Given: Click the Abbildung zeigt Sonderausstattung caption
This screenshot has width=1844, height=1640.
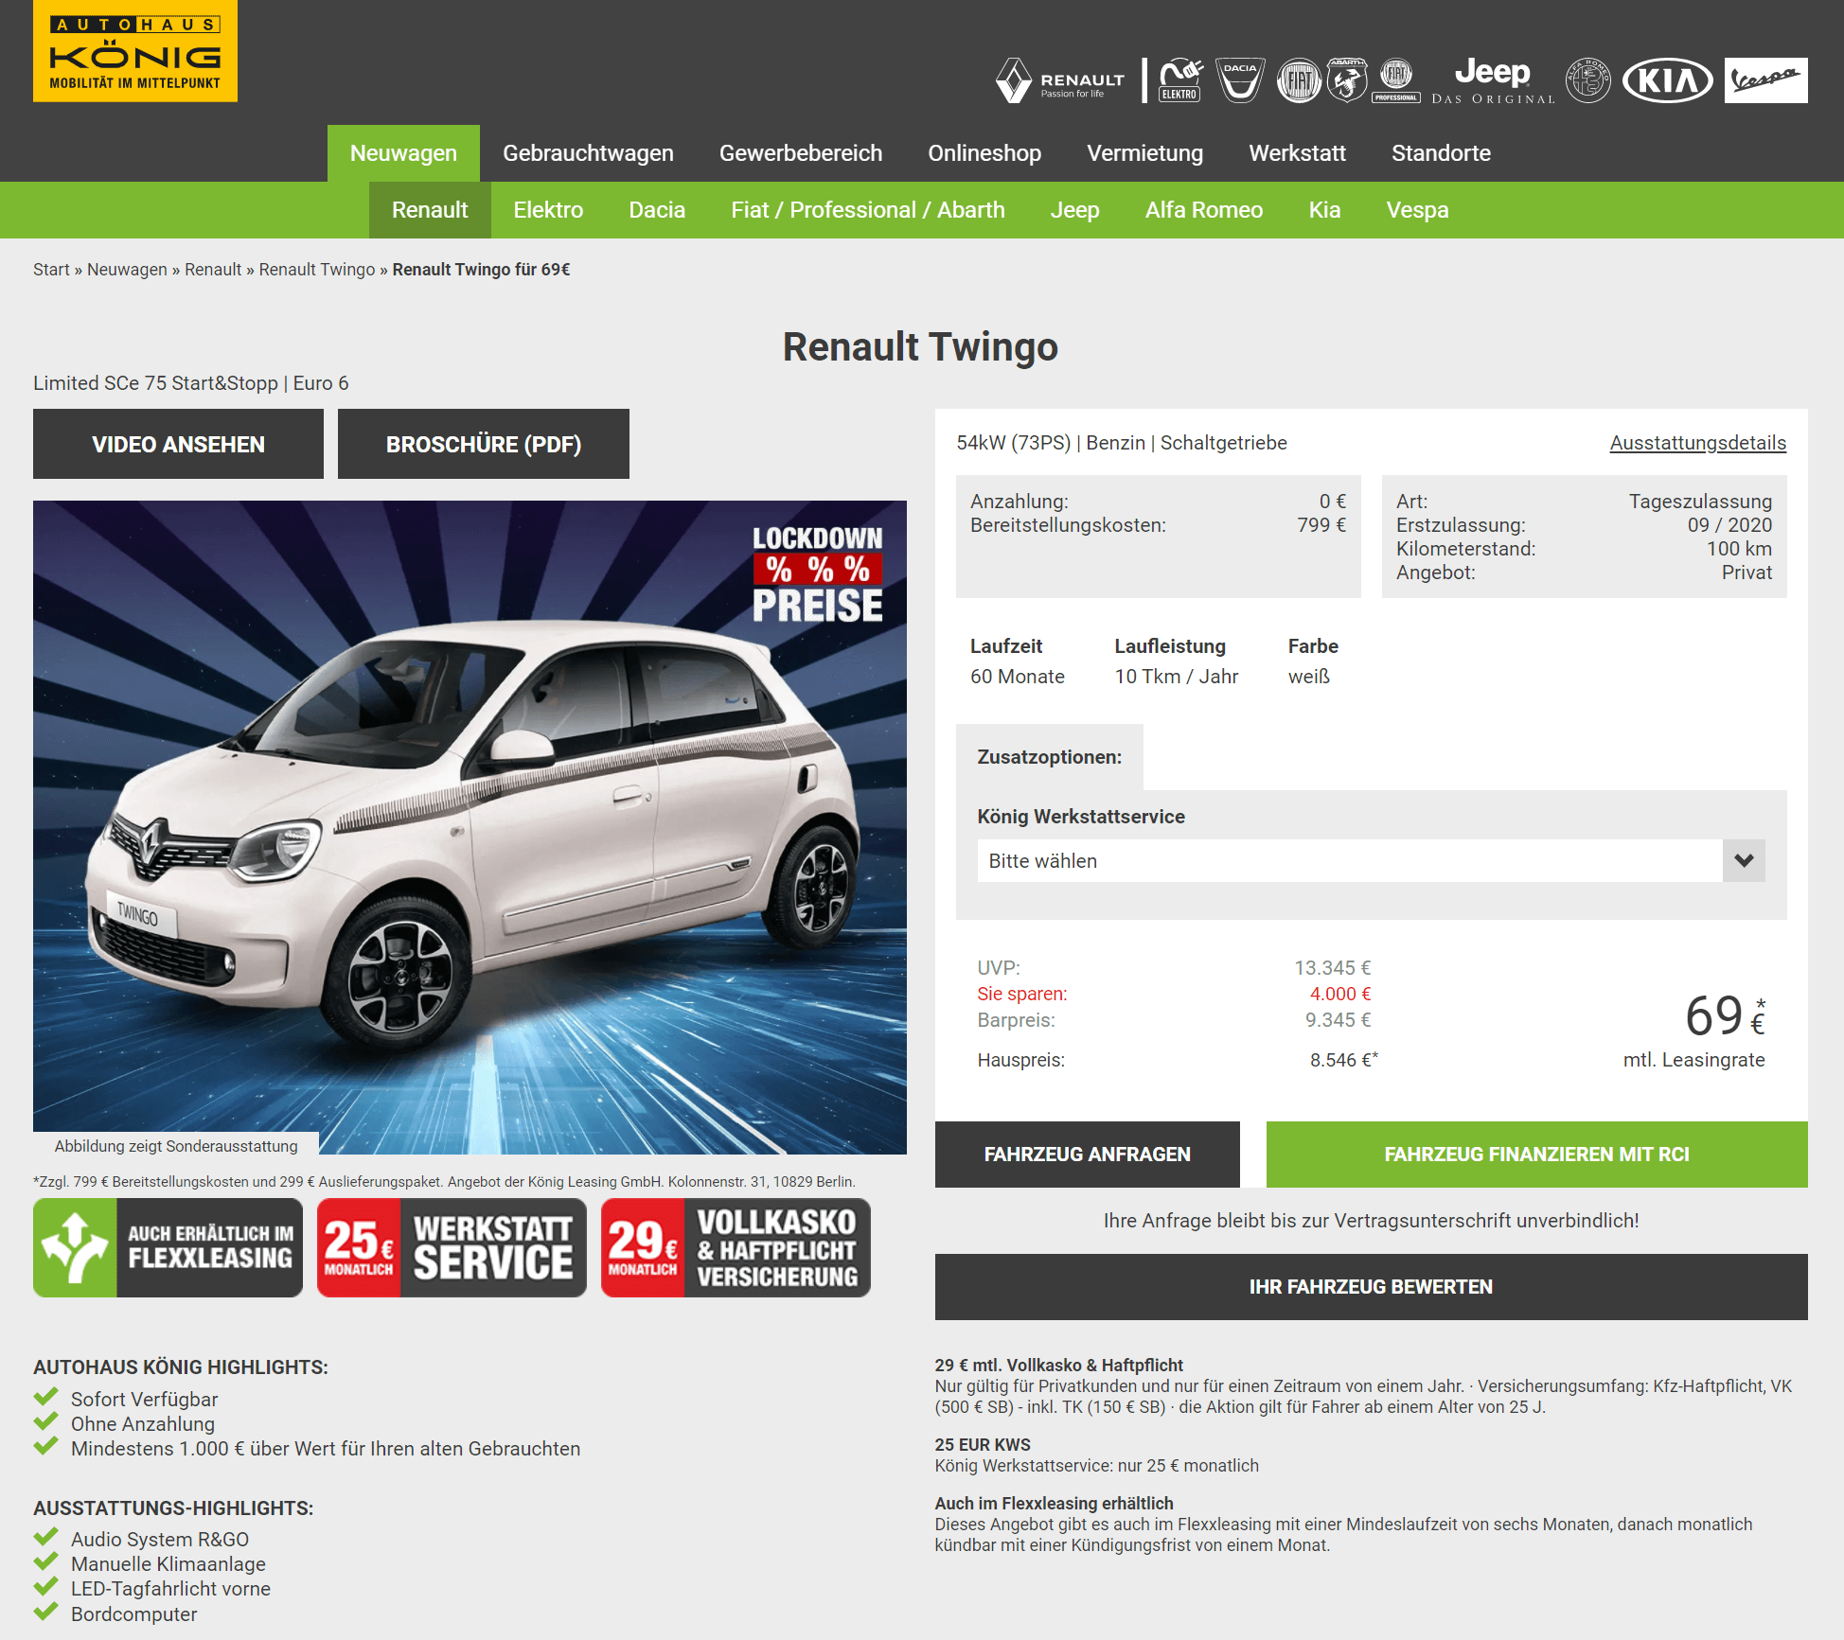Looking at the screenshot, I should 176,1146.
